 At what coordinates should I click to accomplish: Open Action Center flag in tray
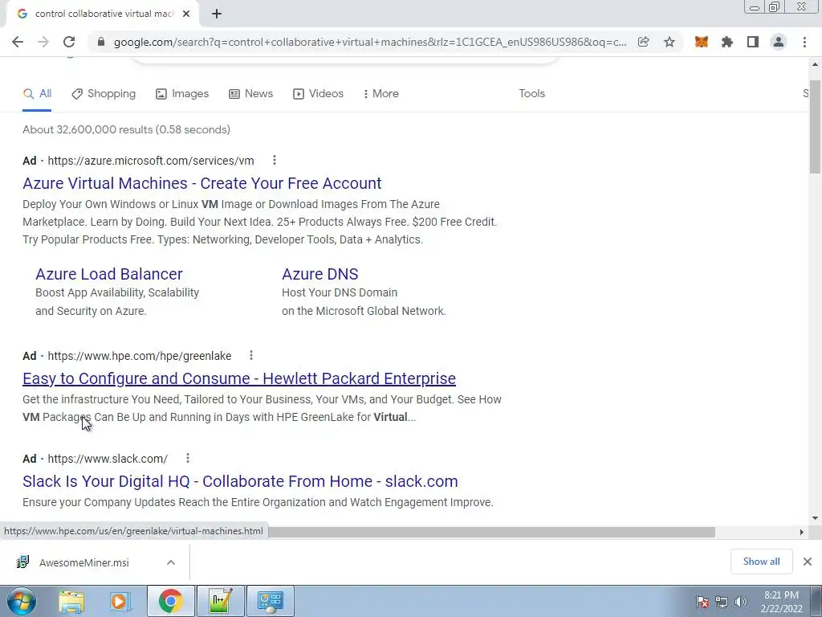(702, 602)
